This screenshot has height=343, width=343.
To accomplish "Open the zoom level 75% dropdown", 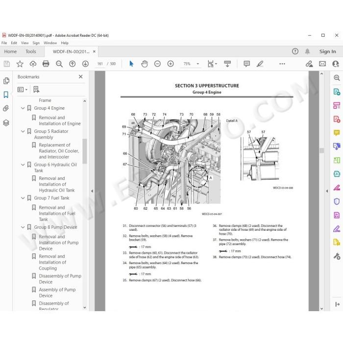I will coord(198,64).
